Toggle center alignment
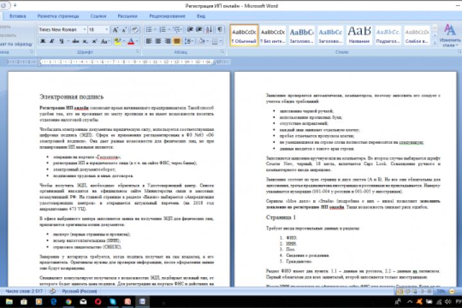 click(x=158, y=41)
